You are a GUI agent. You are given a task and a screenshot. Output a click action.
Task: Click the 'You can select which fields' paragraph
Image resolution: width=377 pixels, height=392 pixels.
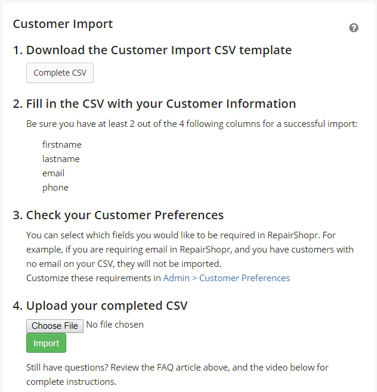(190, 250)
